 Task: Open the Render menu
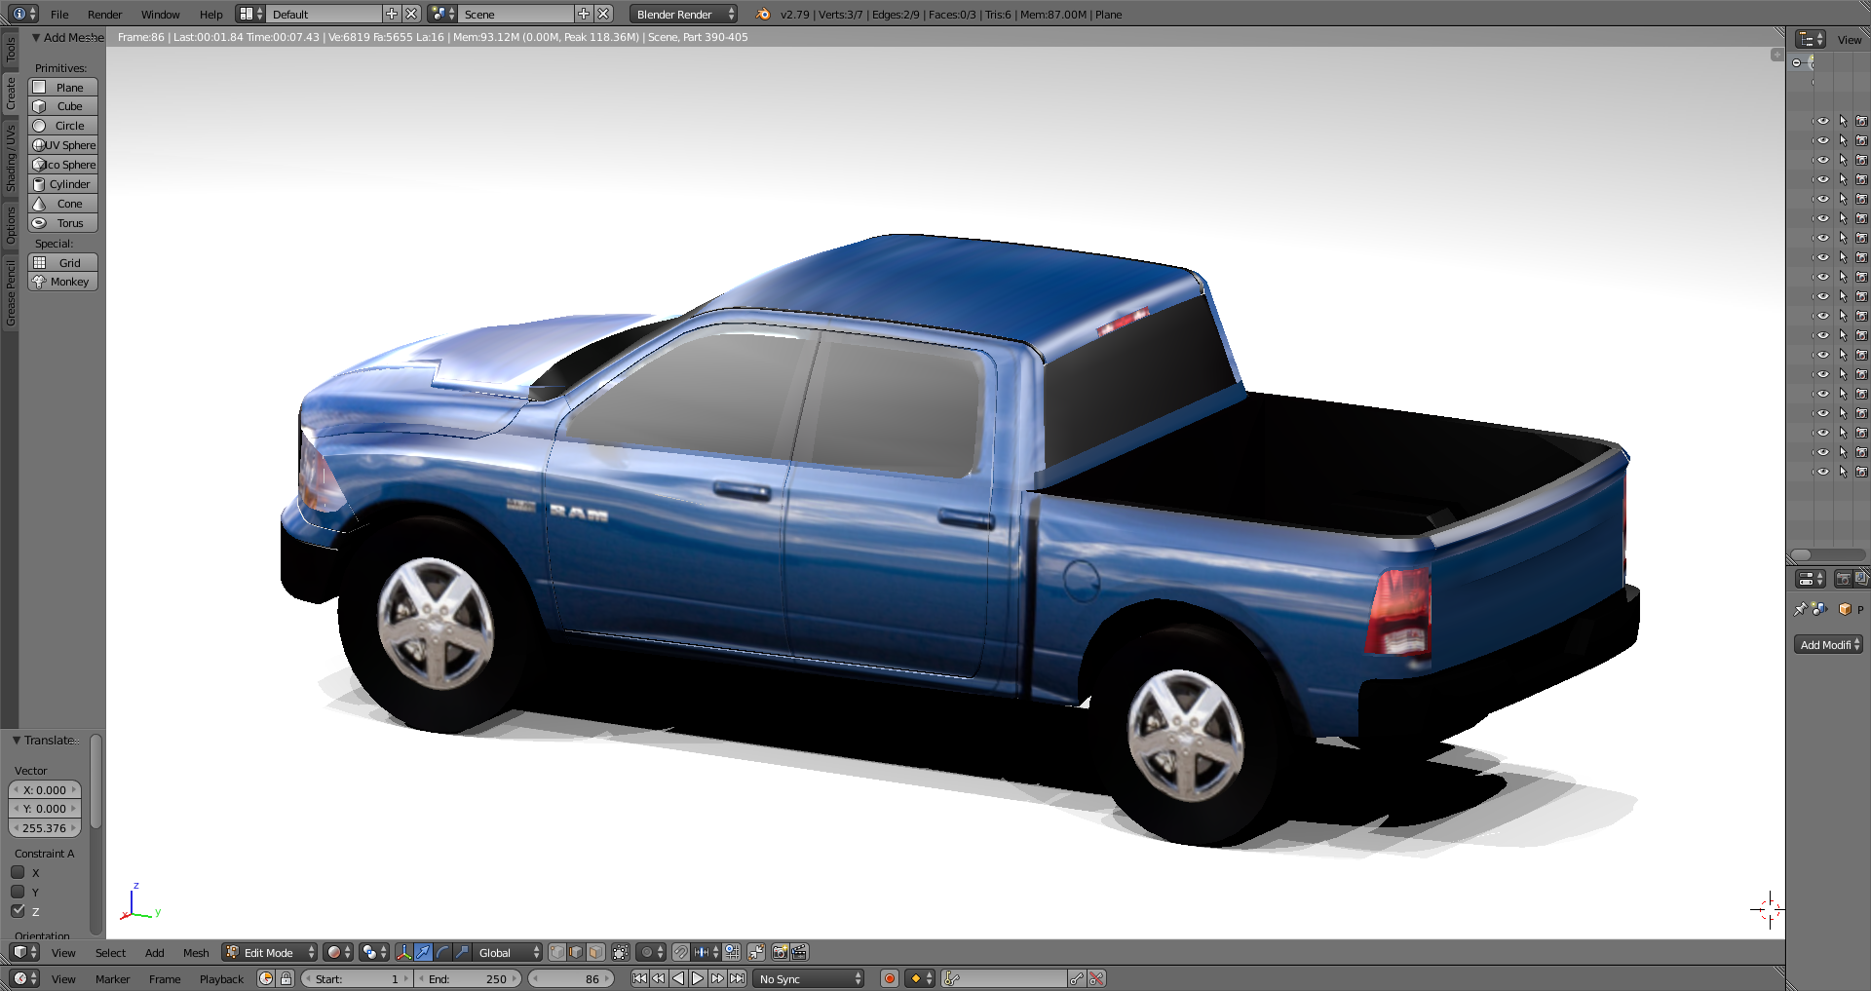104,15
